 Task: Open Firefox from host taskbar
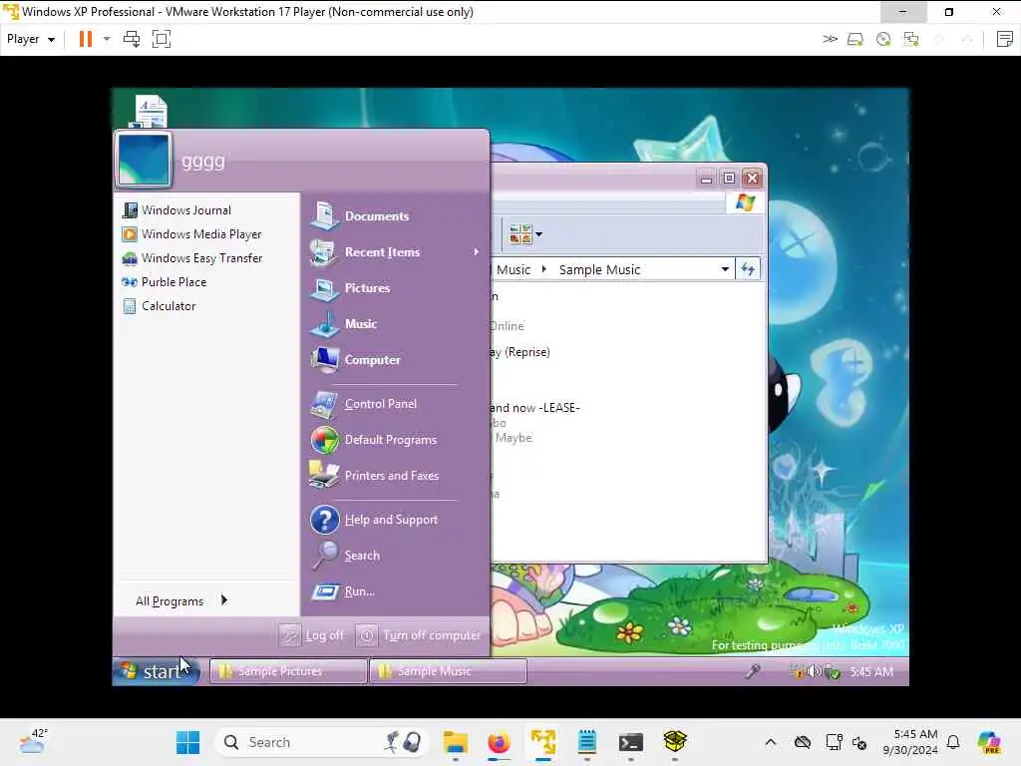pos(499,742)
